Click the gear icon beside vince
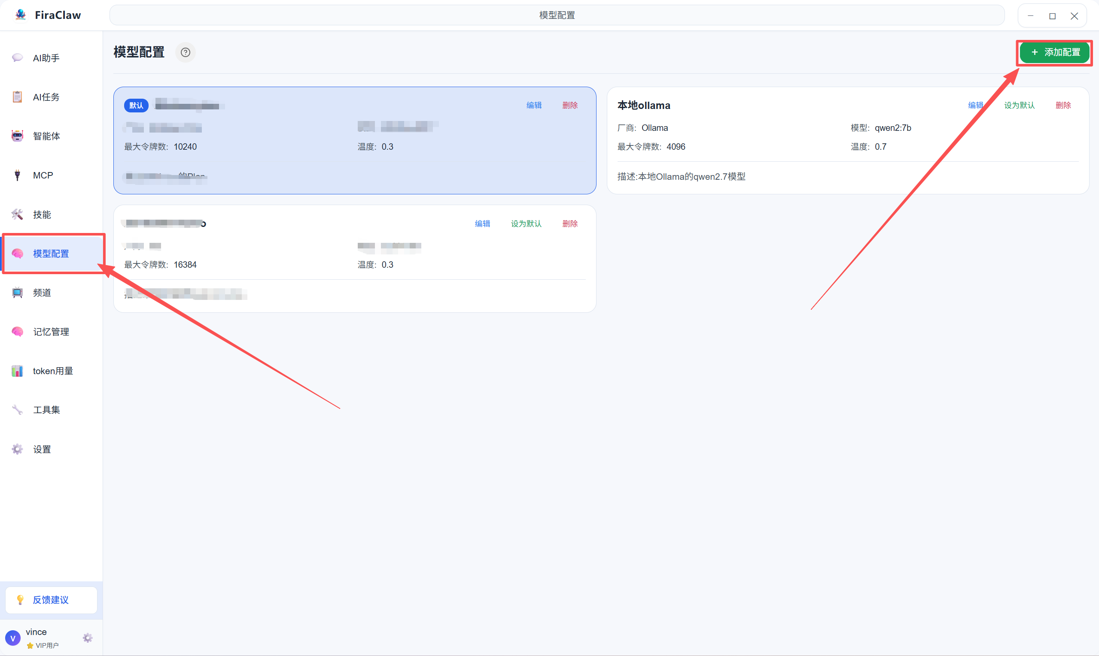 pyautogui.click(x=88, y=638)
